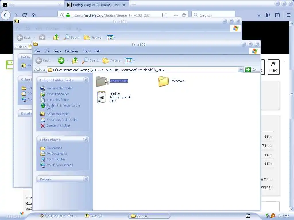Screen dimensions: 294x220
Task: Bookmark page with star icon
Action: (x=184, y=15)
